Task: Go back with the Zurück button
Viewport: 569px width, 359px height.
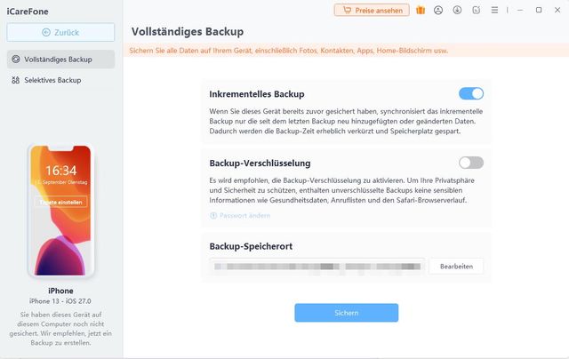Action: 60,32
